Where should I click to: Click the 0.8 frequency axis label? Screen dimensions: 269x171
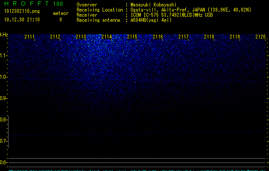3,120
